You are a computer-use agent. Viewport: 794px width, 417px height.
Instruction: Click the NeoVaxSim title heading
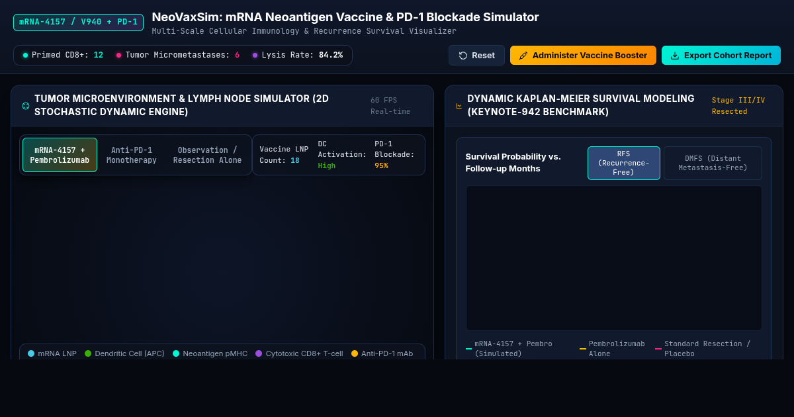(x=345, y=17)
